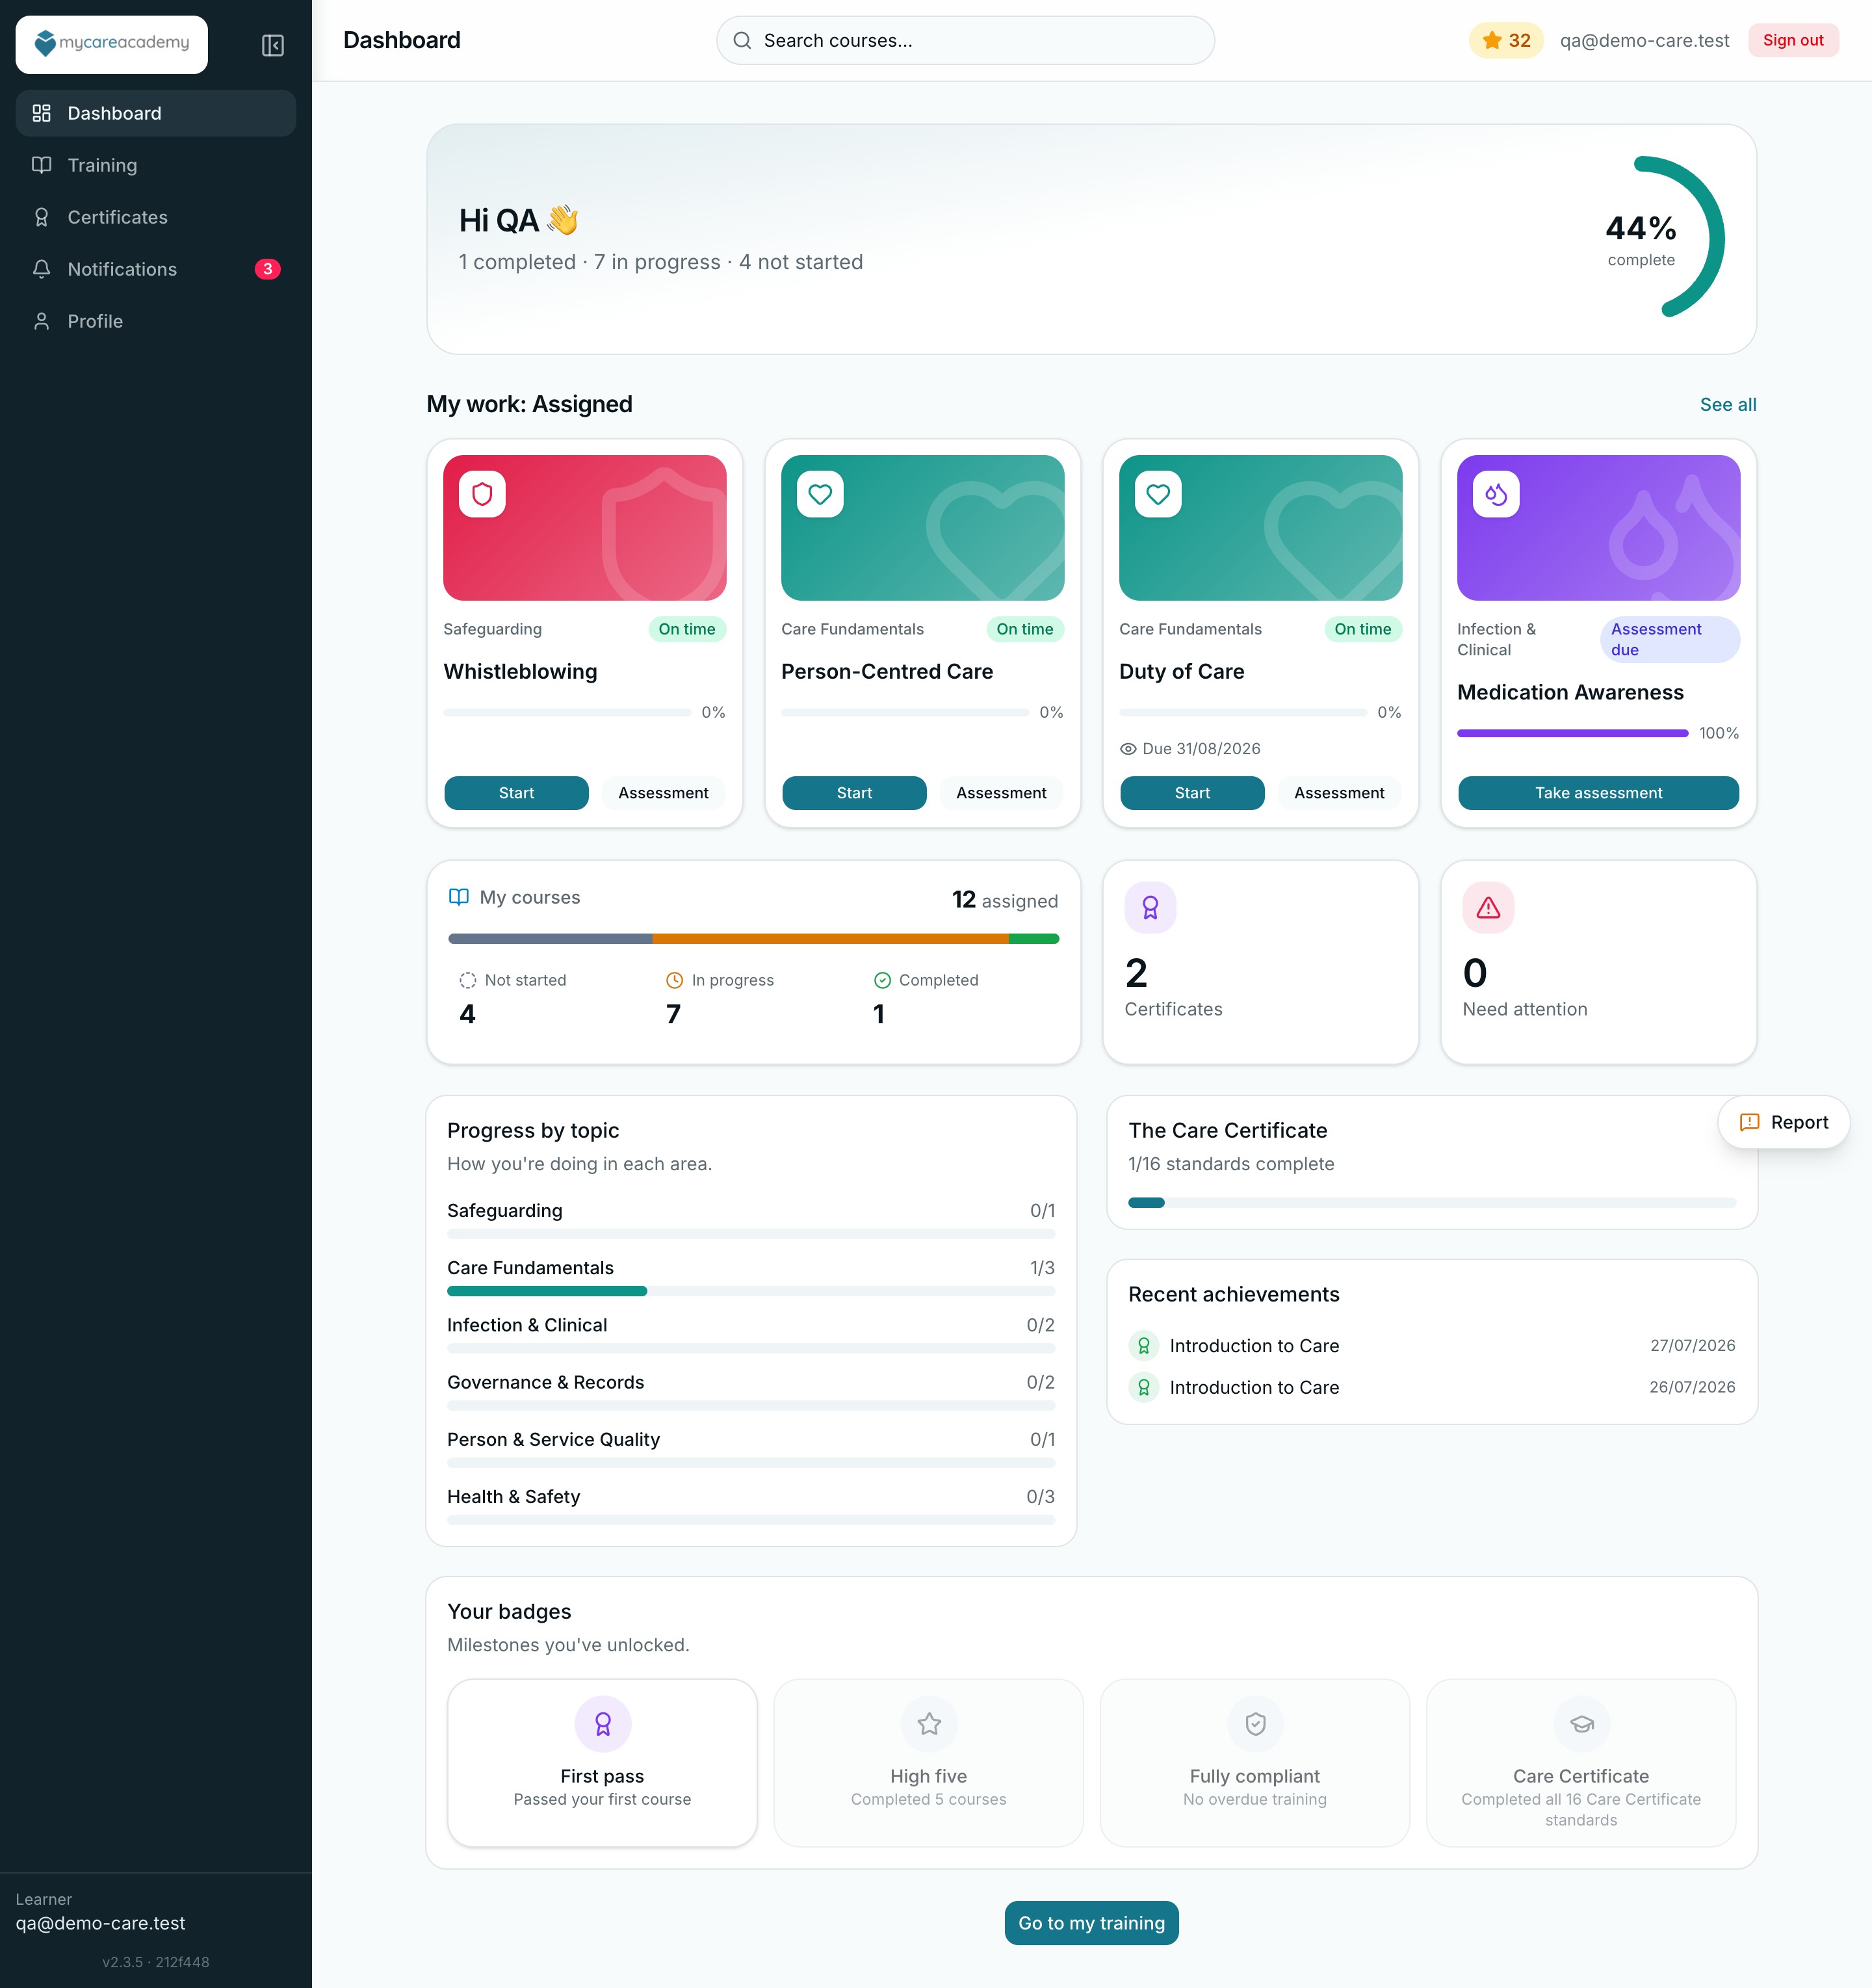Image resolution: width=1872 pixels, height=1988 pixels.
Task: Click the qa@demo-care.test email in header
Action: pos(1644,41)
